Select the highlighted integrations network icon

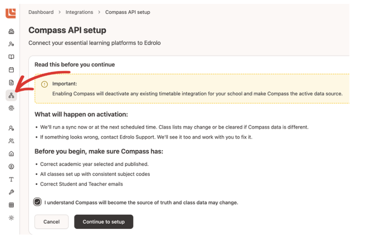(x=11, y=96)
